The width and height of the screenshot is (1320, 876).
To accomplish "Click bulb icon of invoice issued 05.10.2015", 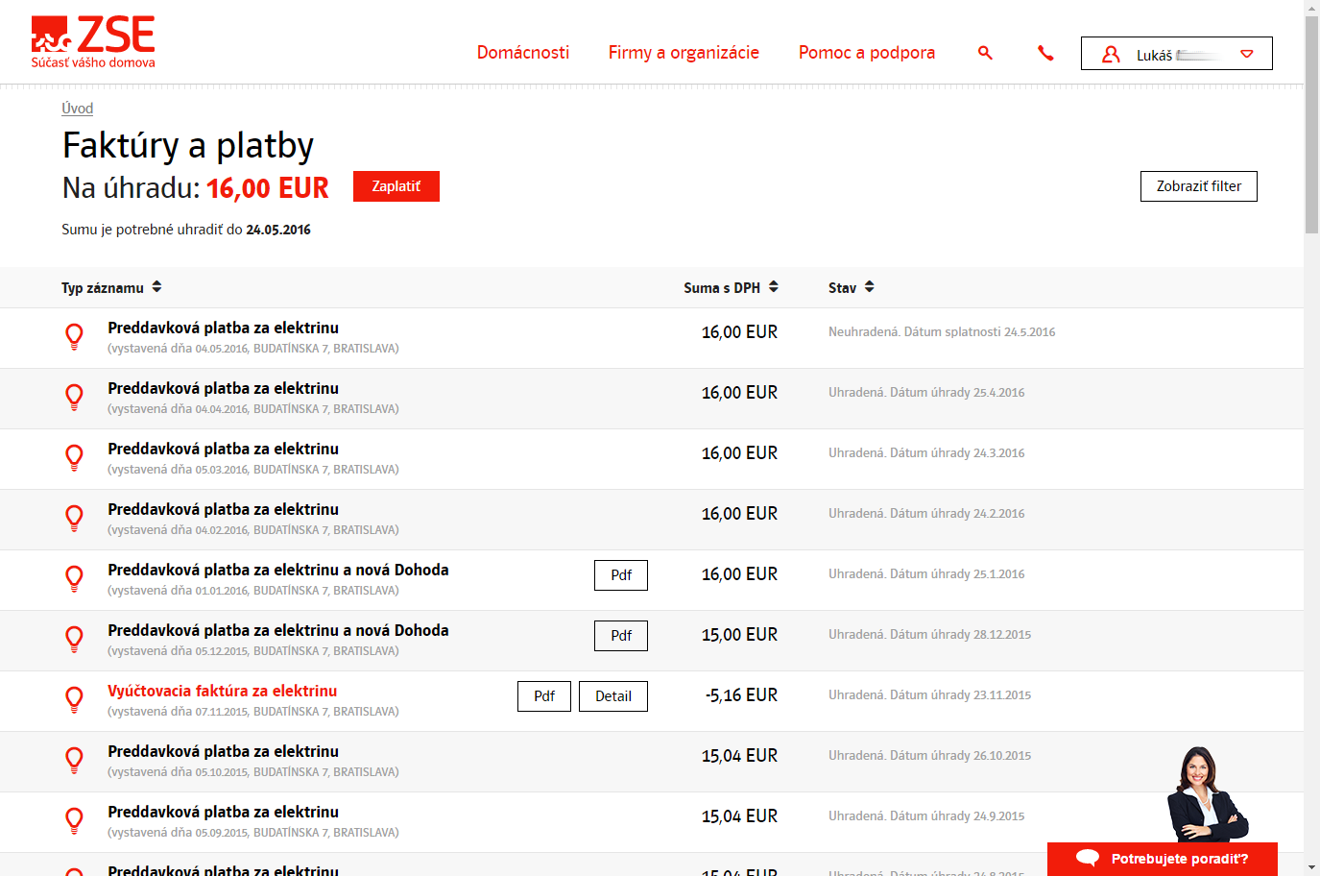I will tap(74, 761).
